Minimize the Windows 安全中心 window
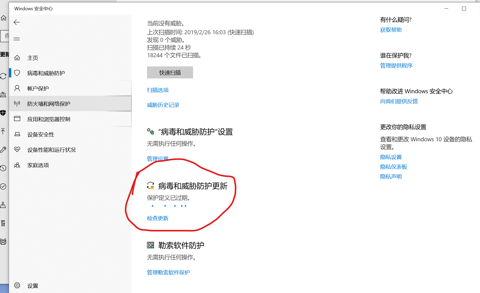Screen dimensions: 480x293 click(446, 8)
